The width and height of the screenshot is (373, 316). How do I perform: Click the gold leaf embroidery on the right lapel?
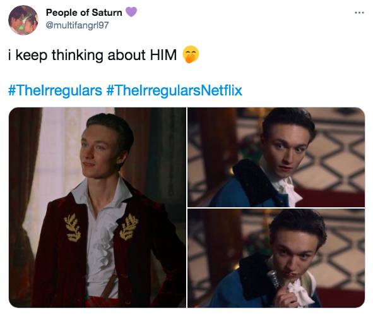pos(129,227)
